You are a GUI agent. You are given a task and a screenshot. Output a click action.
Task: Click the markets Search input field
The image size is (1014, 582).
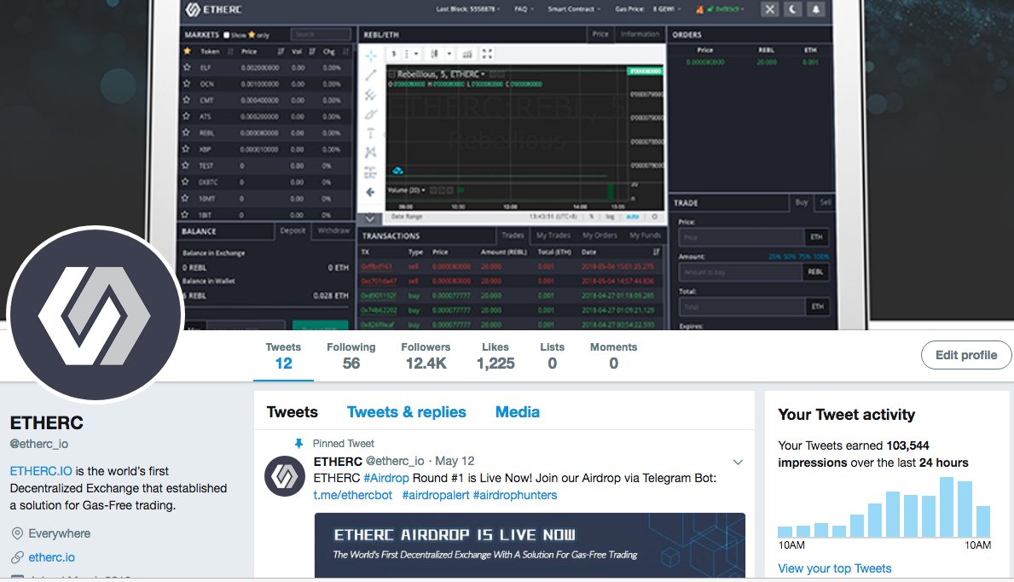320,34
